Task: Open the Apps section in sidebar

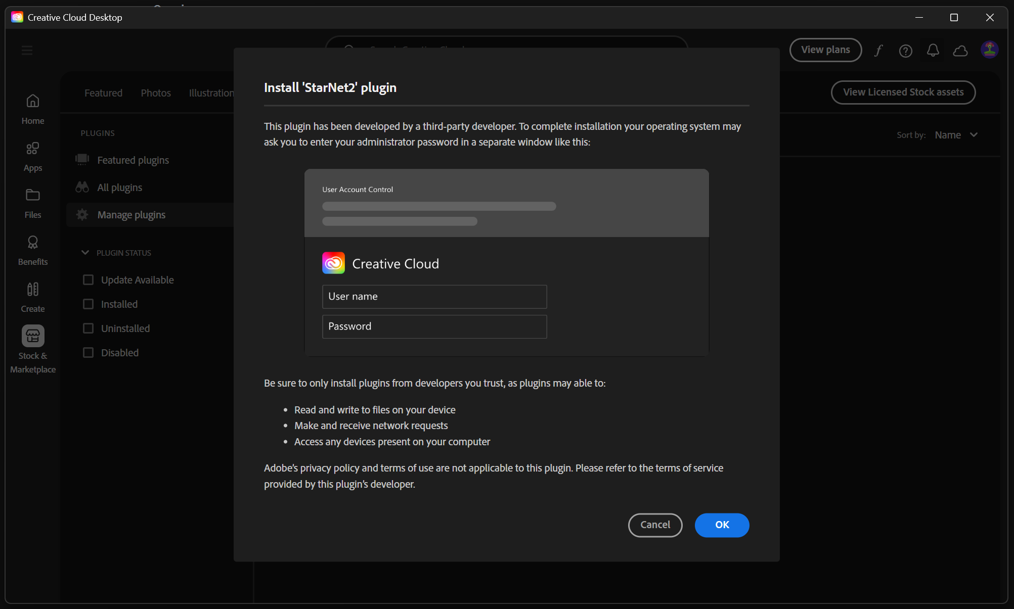Action: [33, 157]
